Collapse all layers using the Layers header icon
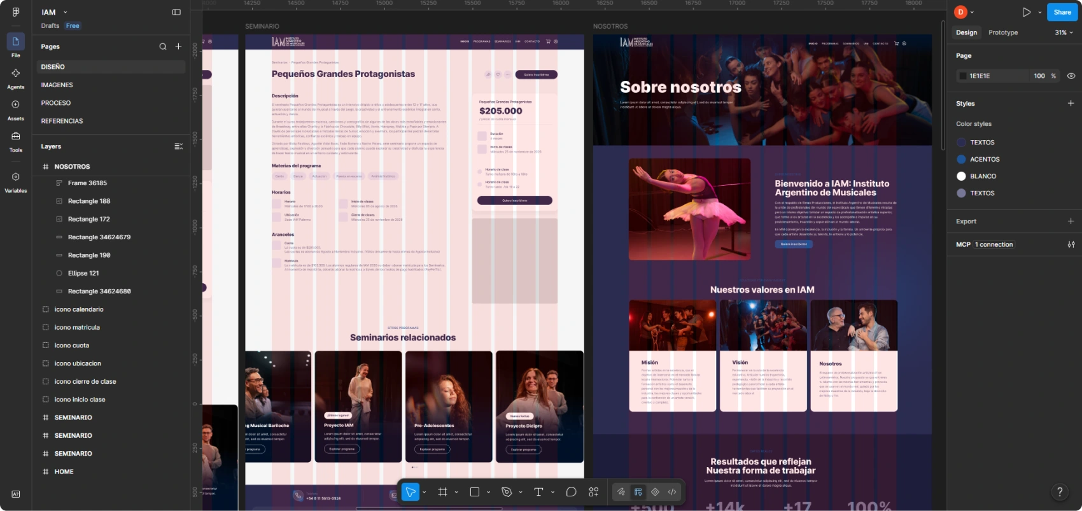 tap(179, 146)
